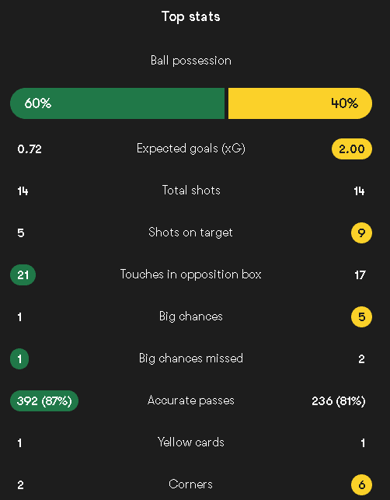Viewport: 390px width, 500px height.
Task: Click the green 1 chances missed badge
Action: tap(19, 358)
